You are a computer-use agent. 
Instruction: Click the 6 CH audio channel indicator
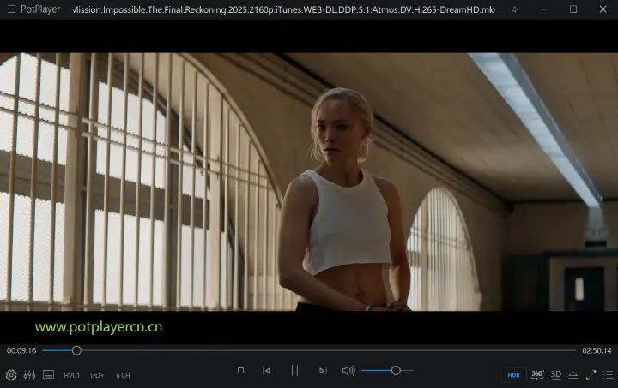coord(123,375)
